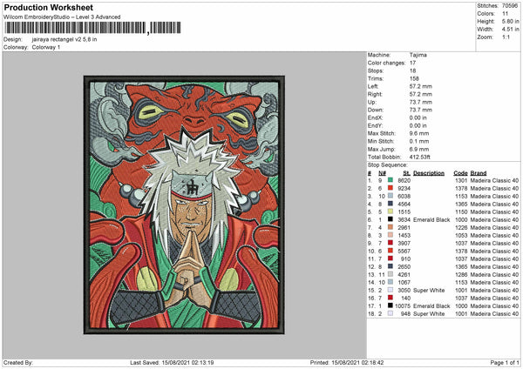
Task: Click the Total Bobbin value 412.53ft
Action: pyautogui.click(x=419, y=157)
